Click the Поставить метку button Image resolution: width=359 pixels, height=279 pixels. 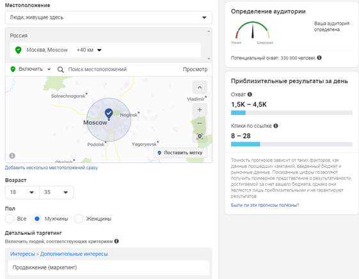click(180, 153)
